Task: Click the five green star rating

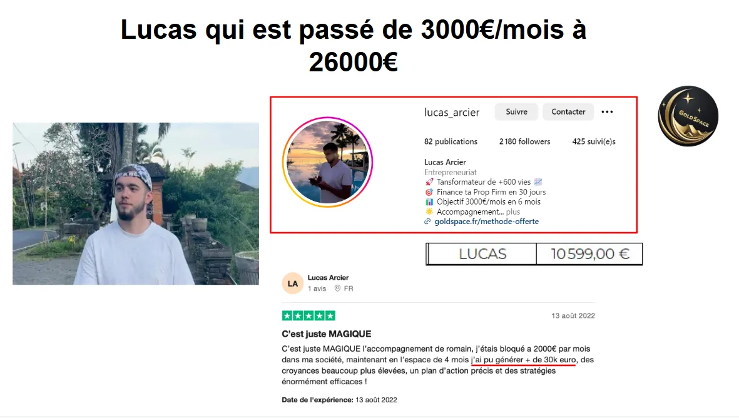Action: pyautogui.click(x=308, y=316)
